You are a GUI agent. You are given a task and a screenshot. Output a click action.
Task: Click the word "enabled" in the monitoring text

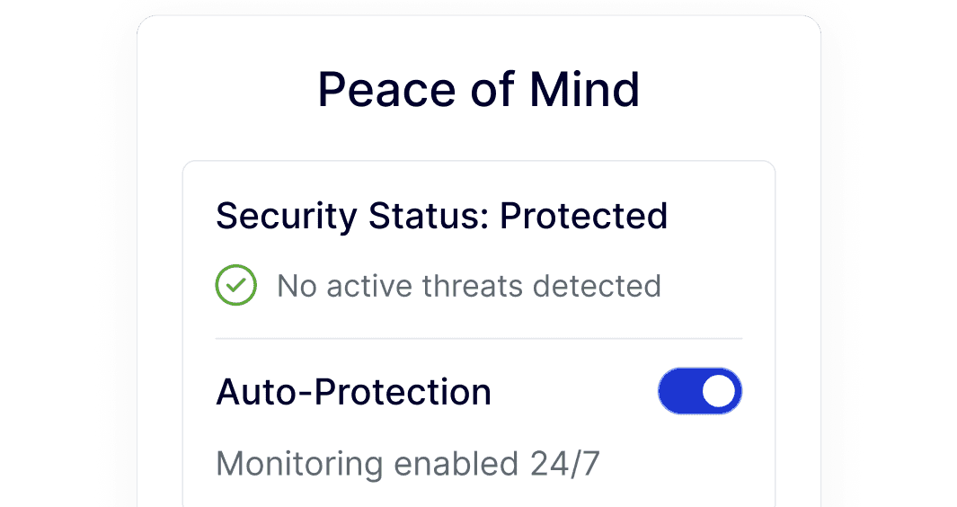pos(455,464)
